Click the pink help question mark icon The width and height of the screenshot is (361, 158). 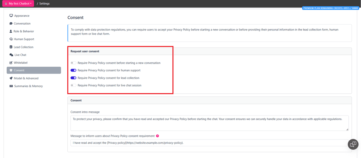click(157, 136)
